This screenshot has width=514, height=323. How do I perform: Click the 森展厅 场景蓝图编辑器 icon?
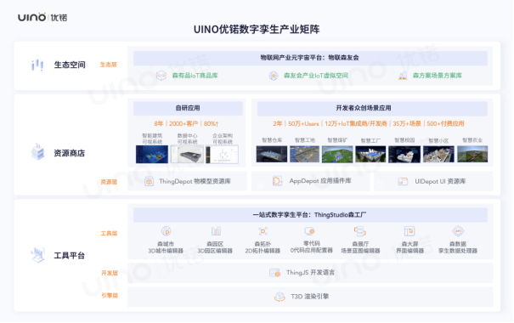click(x=360, y=231)
